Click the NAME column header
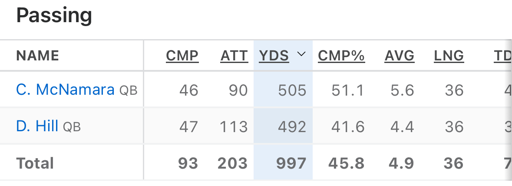This screenshot has height=186, width=512. tap(38, 56)
